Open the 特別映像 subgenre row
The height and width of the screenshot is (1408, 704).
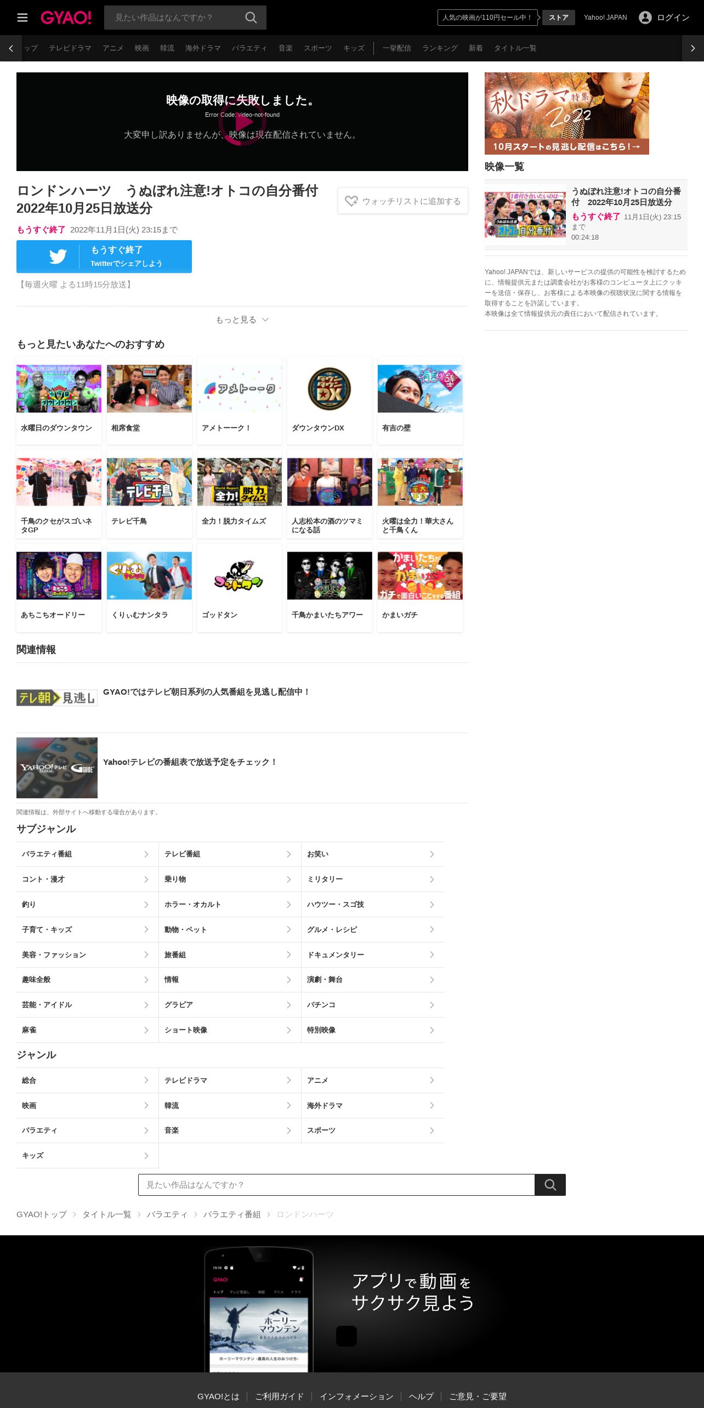click(373, 1030)
